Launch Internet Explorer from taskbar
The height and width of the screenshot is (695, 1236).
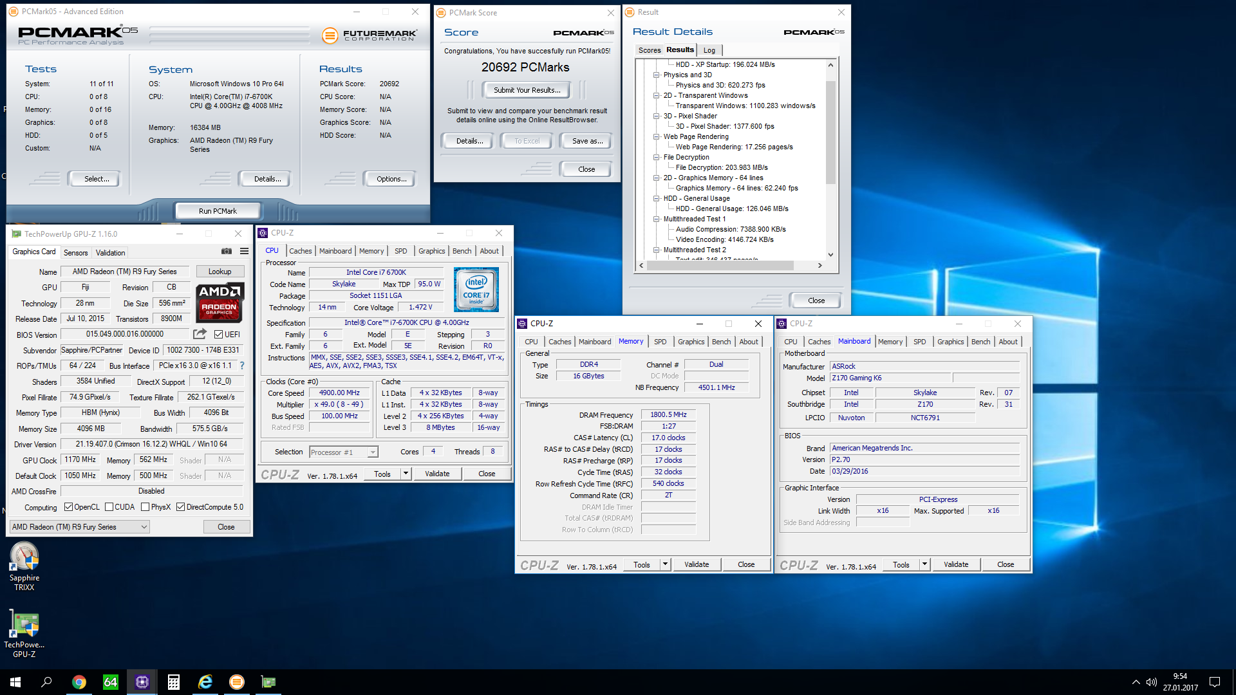[x=205, y=682]
